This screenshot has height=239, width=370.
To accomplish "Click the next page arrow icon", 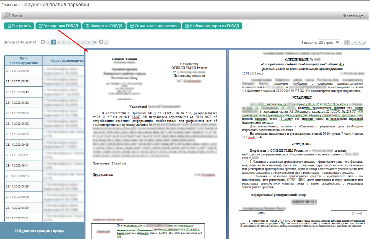I will tap(101, 42).
